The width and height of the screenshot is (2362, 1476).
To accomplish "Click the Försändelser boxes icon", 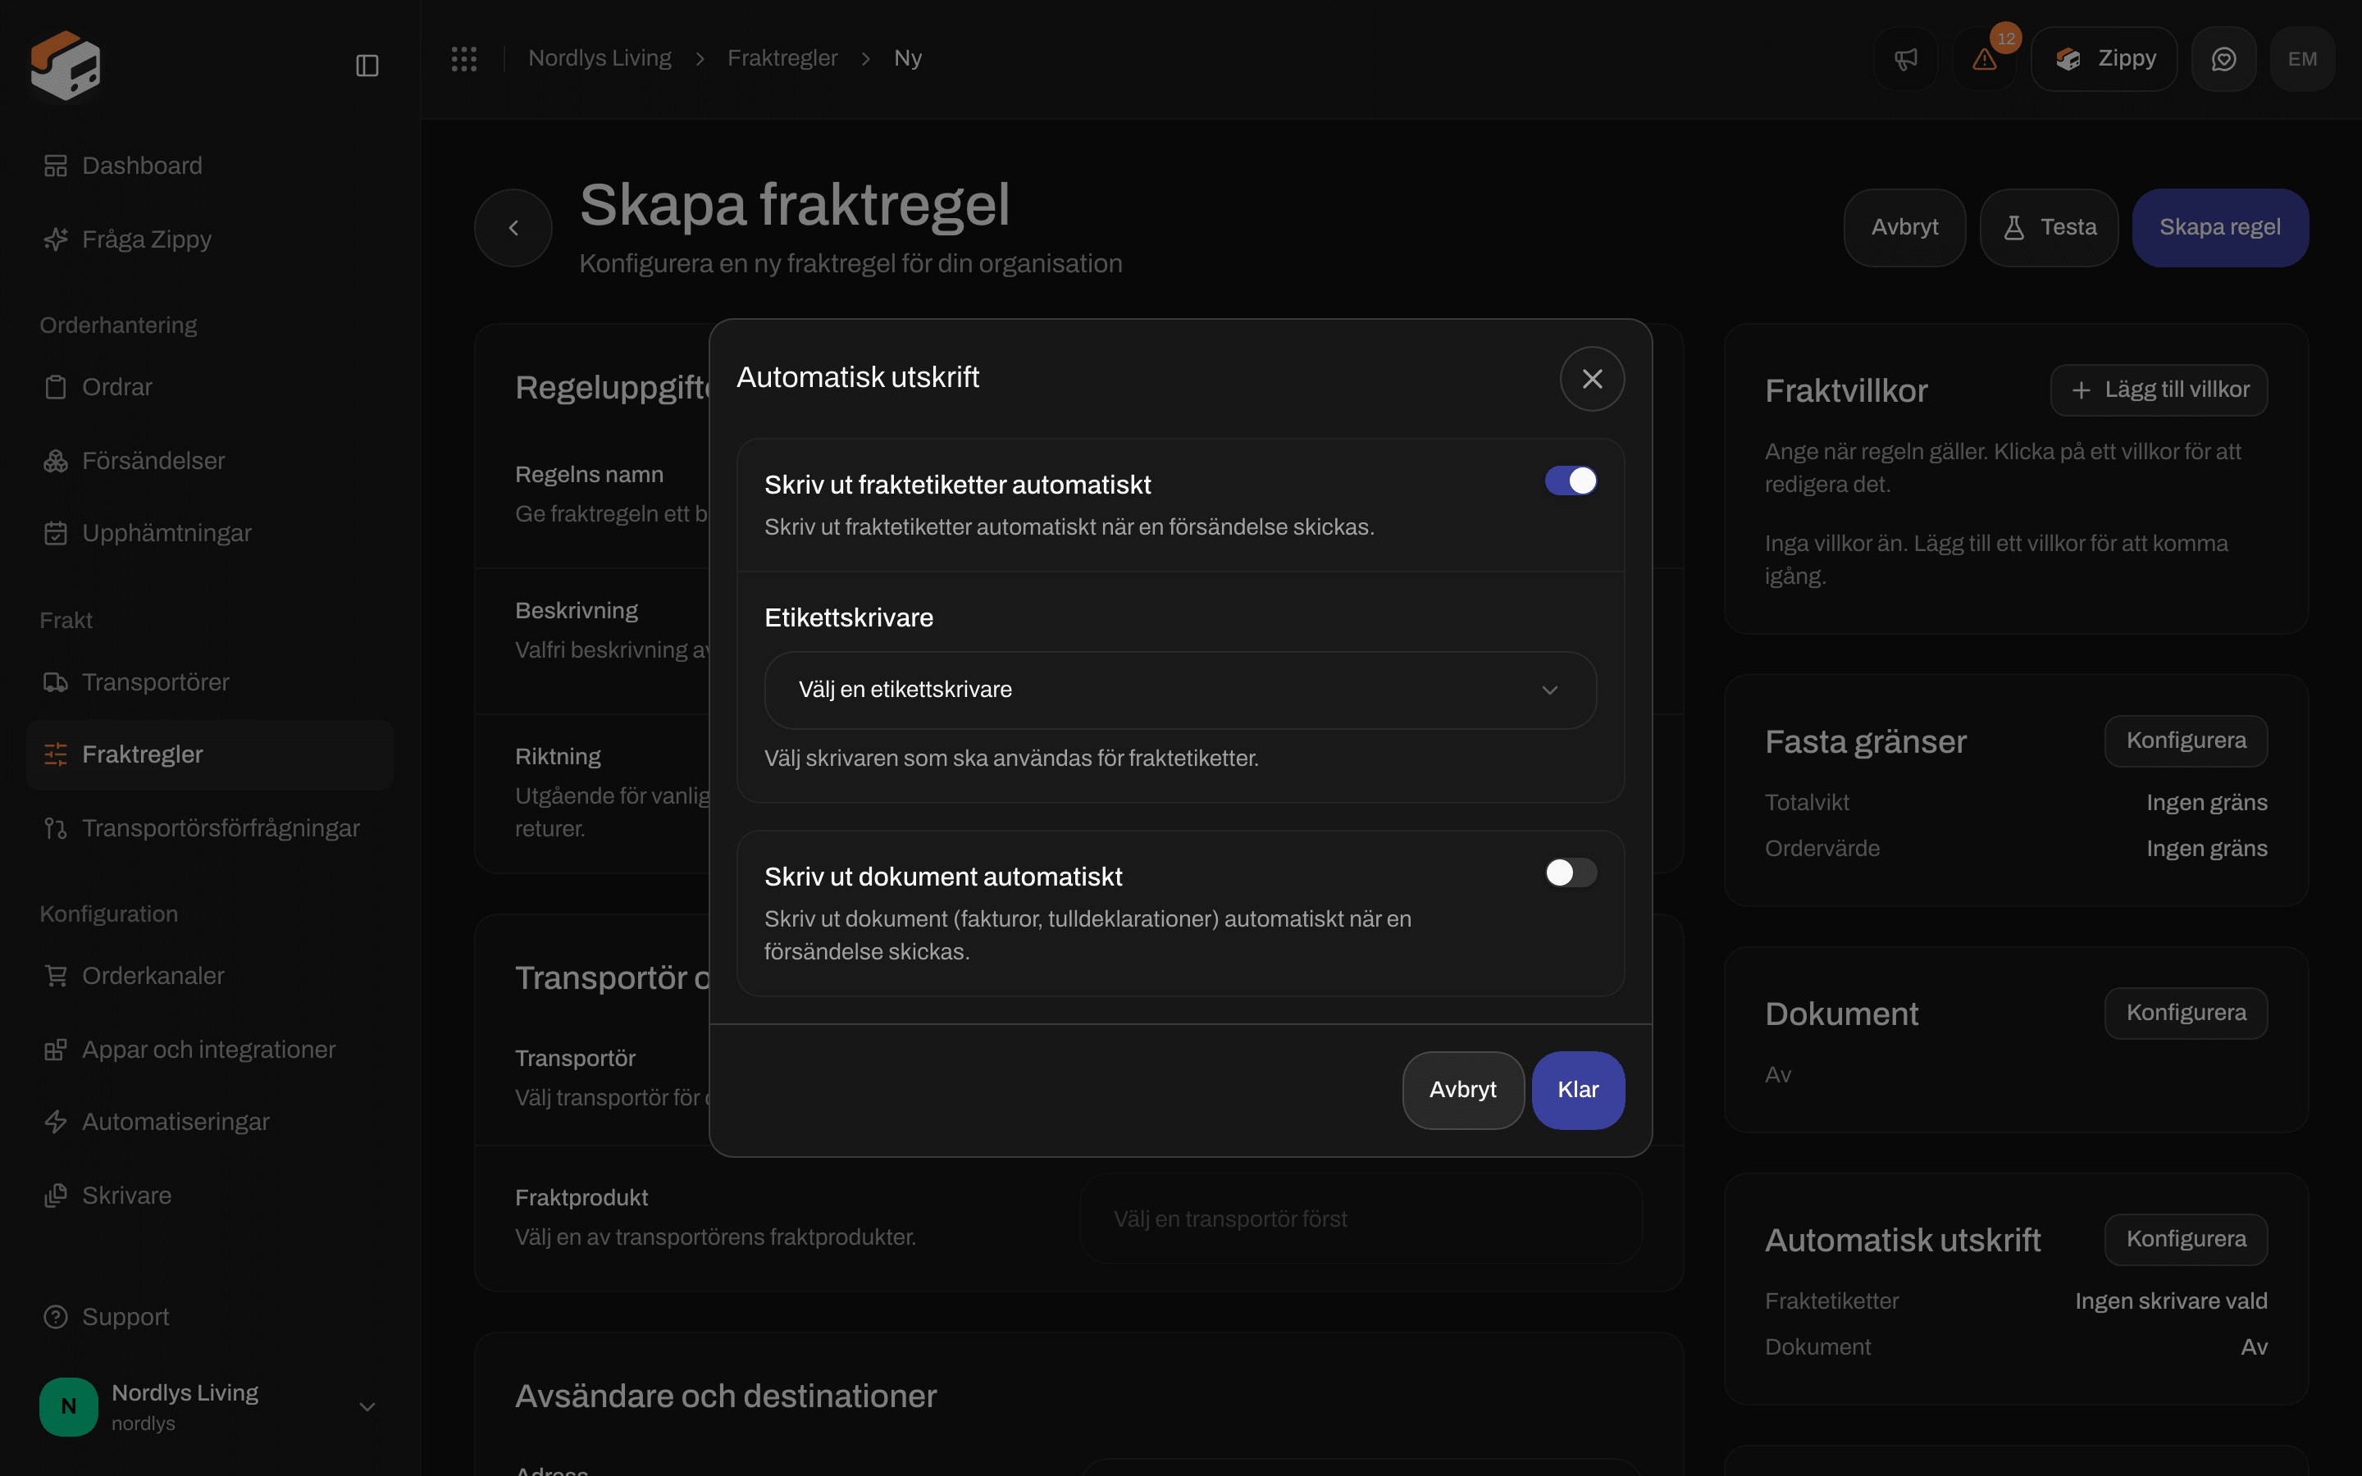I will pos(56,461).
